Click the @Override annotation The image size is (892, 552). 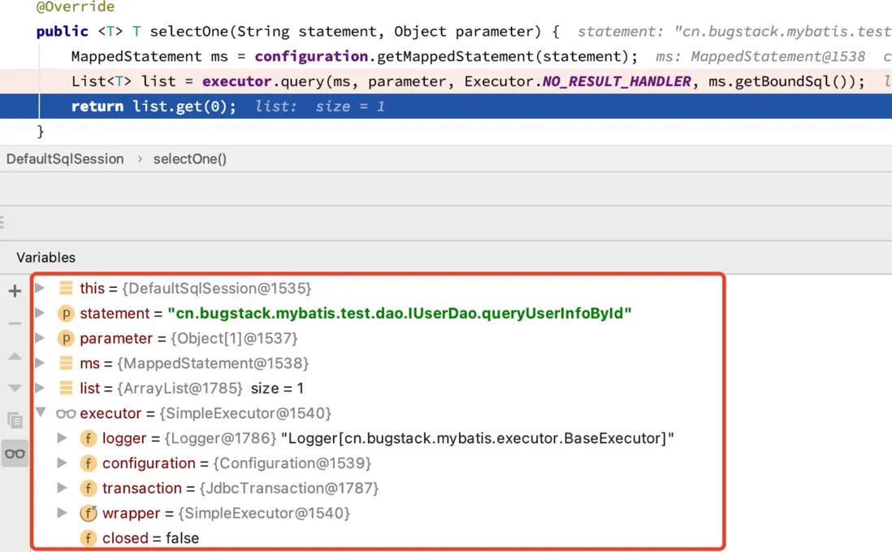(76, 7)
